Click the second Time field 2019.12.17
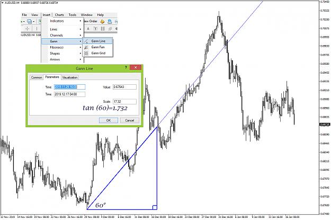The width and height of the screenshot is (331, 220). tap(69, 94)
